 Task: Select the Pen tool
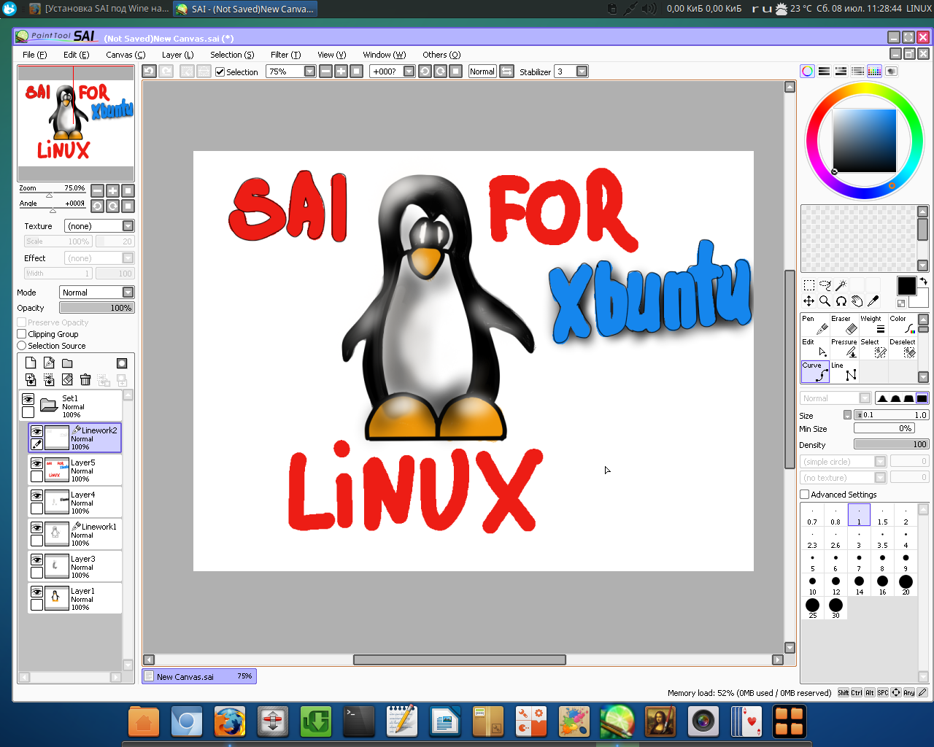tap(815, 325)
